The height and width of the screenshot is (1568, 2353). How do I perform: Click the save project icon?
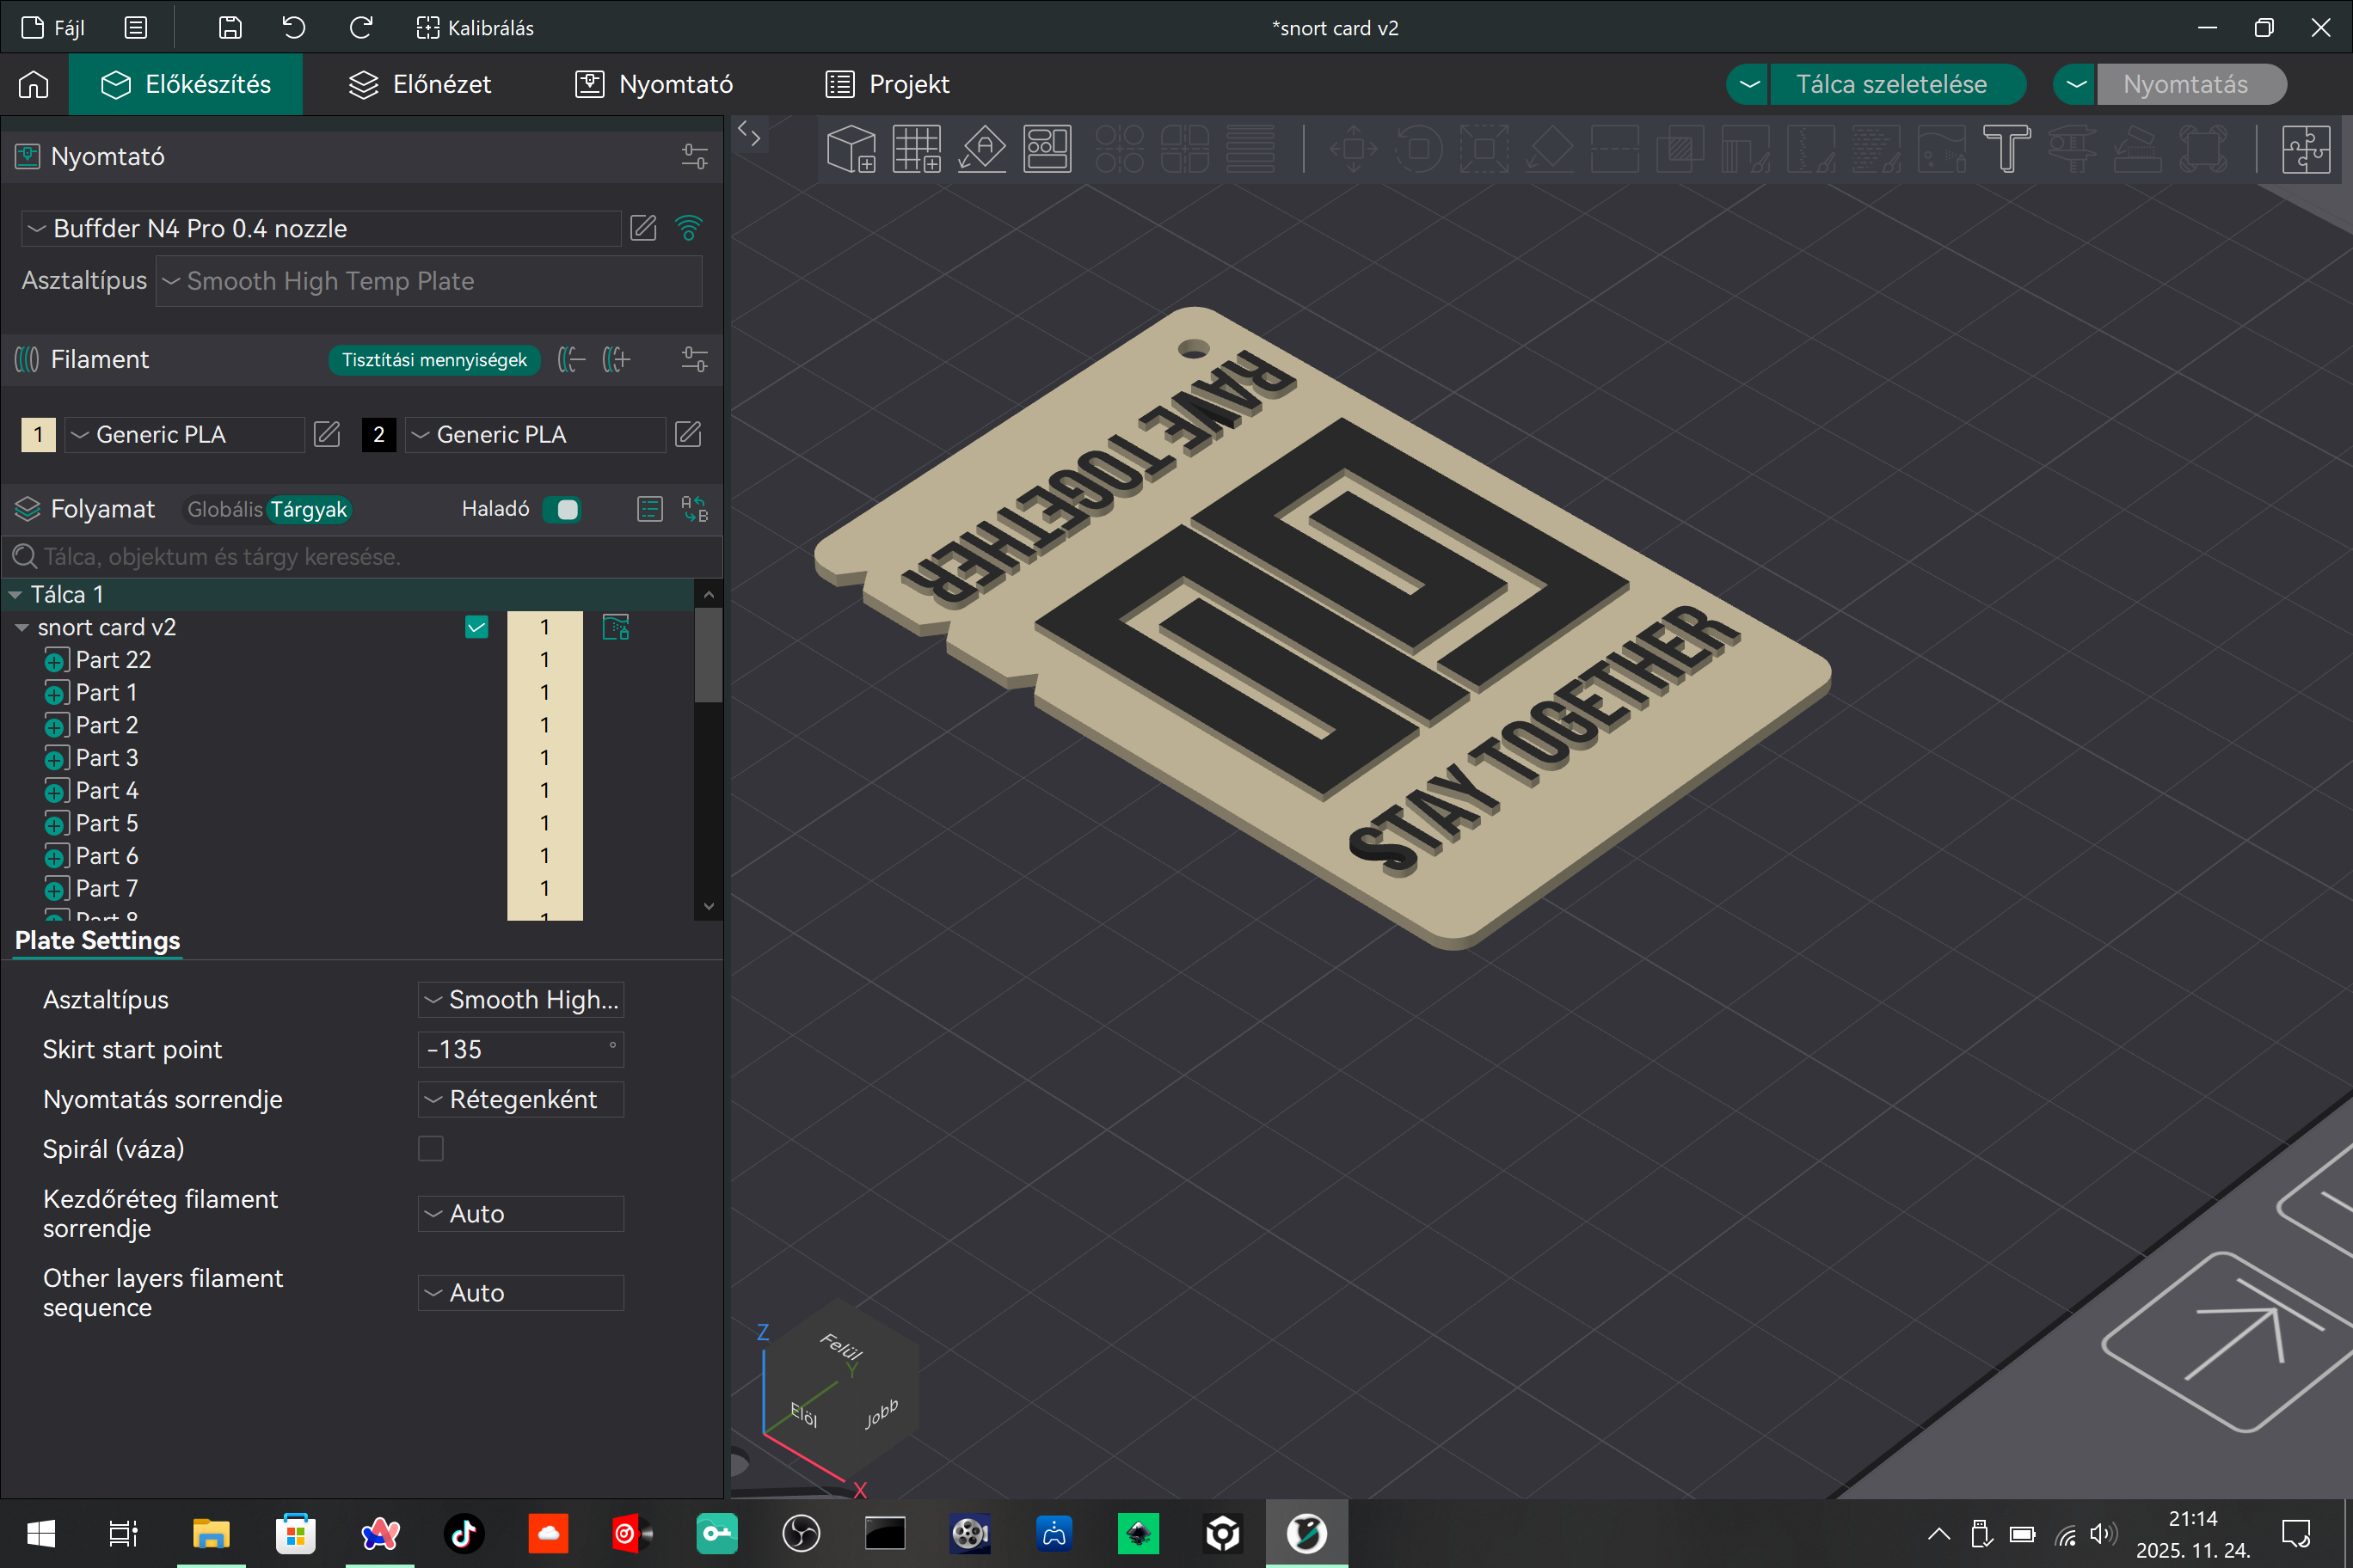230,27
